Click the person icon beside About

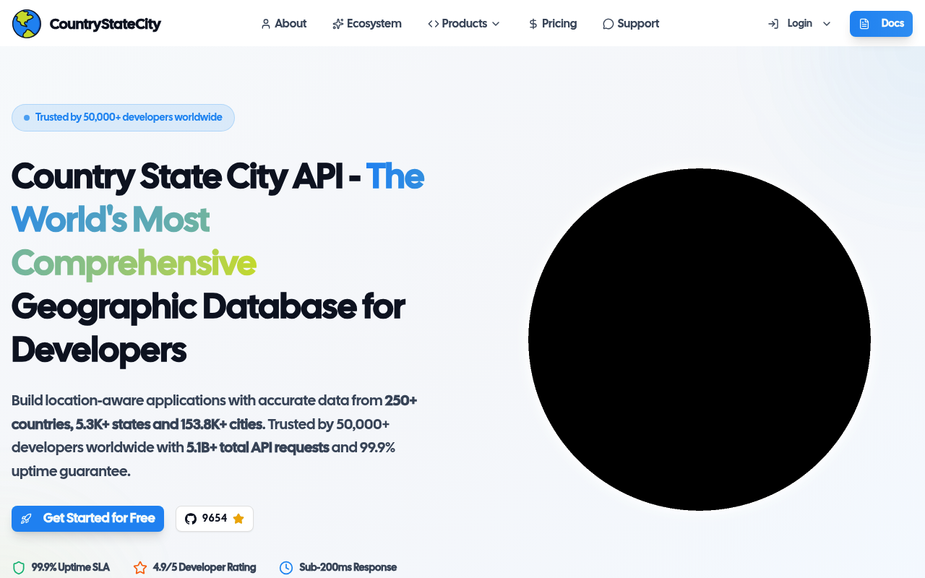coord(265,24)
